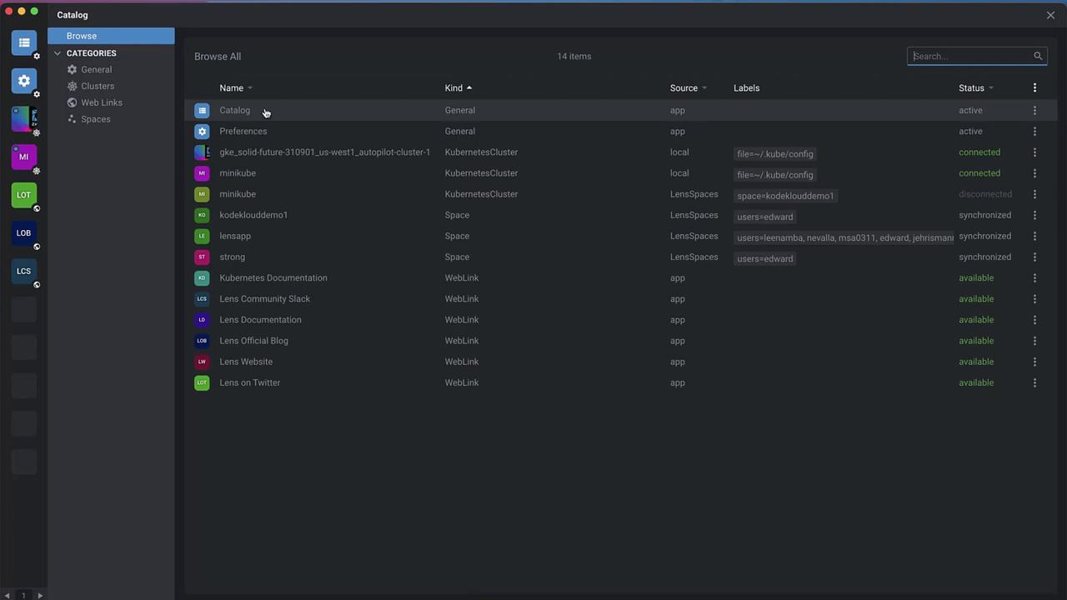Click the gke_solid-future cluster row icon
Screen dimensions: 1067x600
point(202,152)
